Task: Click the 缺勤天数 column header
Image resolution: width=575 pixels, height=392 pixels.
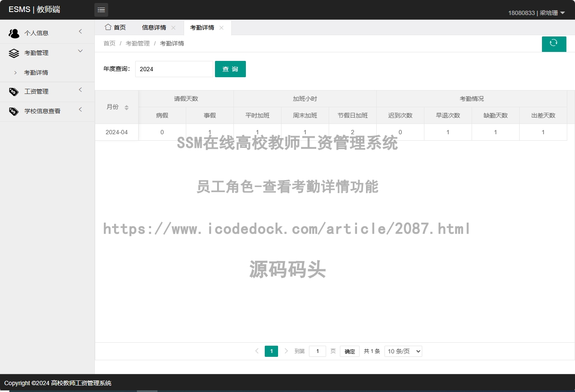Action: pyautogui.click(x=496, y=115)
